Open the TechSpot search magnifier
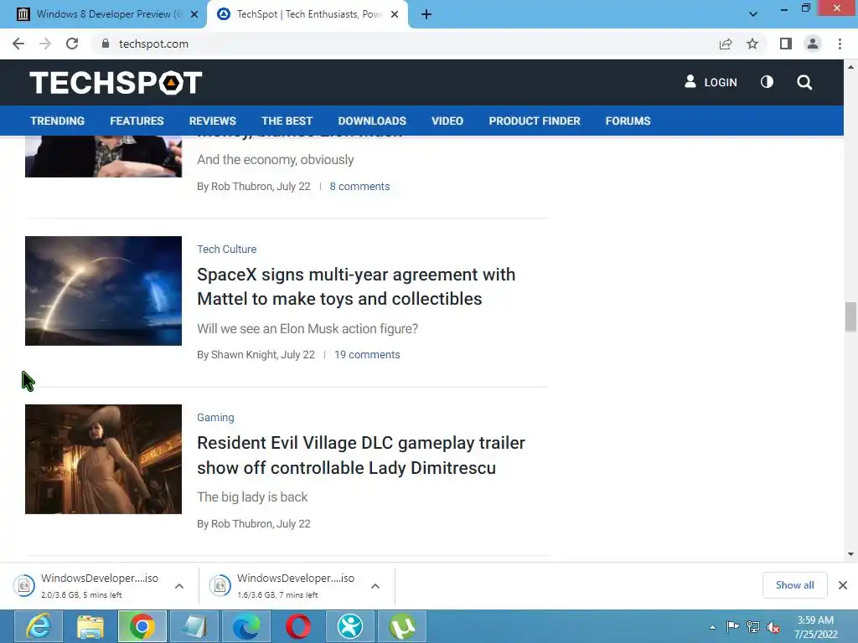This screenshot has width=858, height=643. tap(804, 82)
